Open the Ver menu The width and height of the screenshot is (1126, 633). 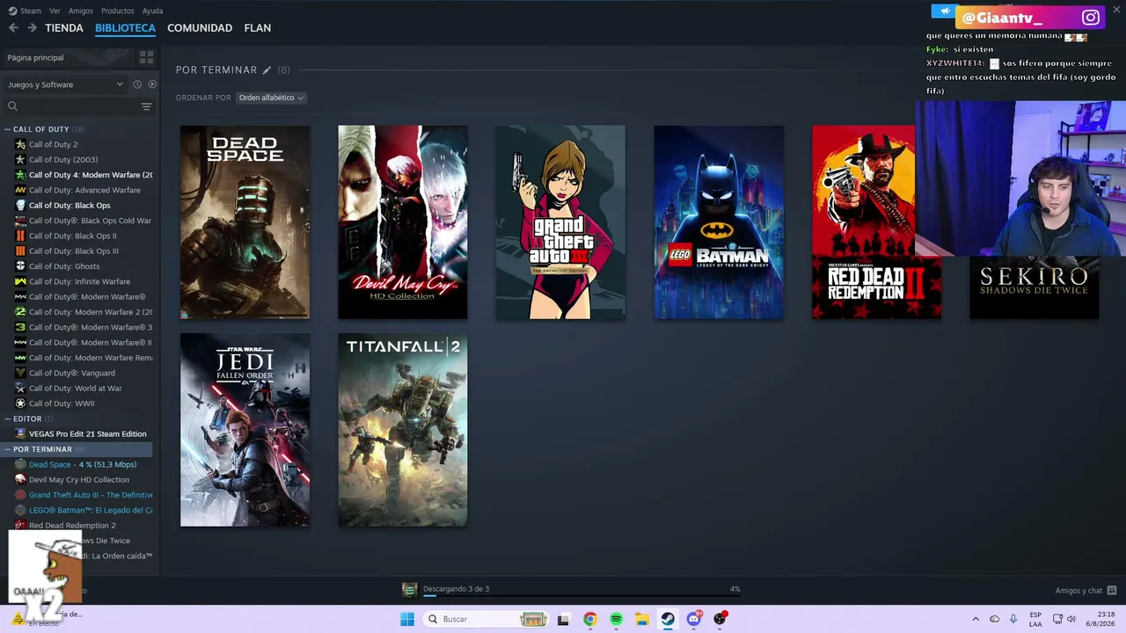[x=55, y=11]
